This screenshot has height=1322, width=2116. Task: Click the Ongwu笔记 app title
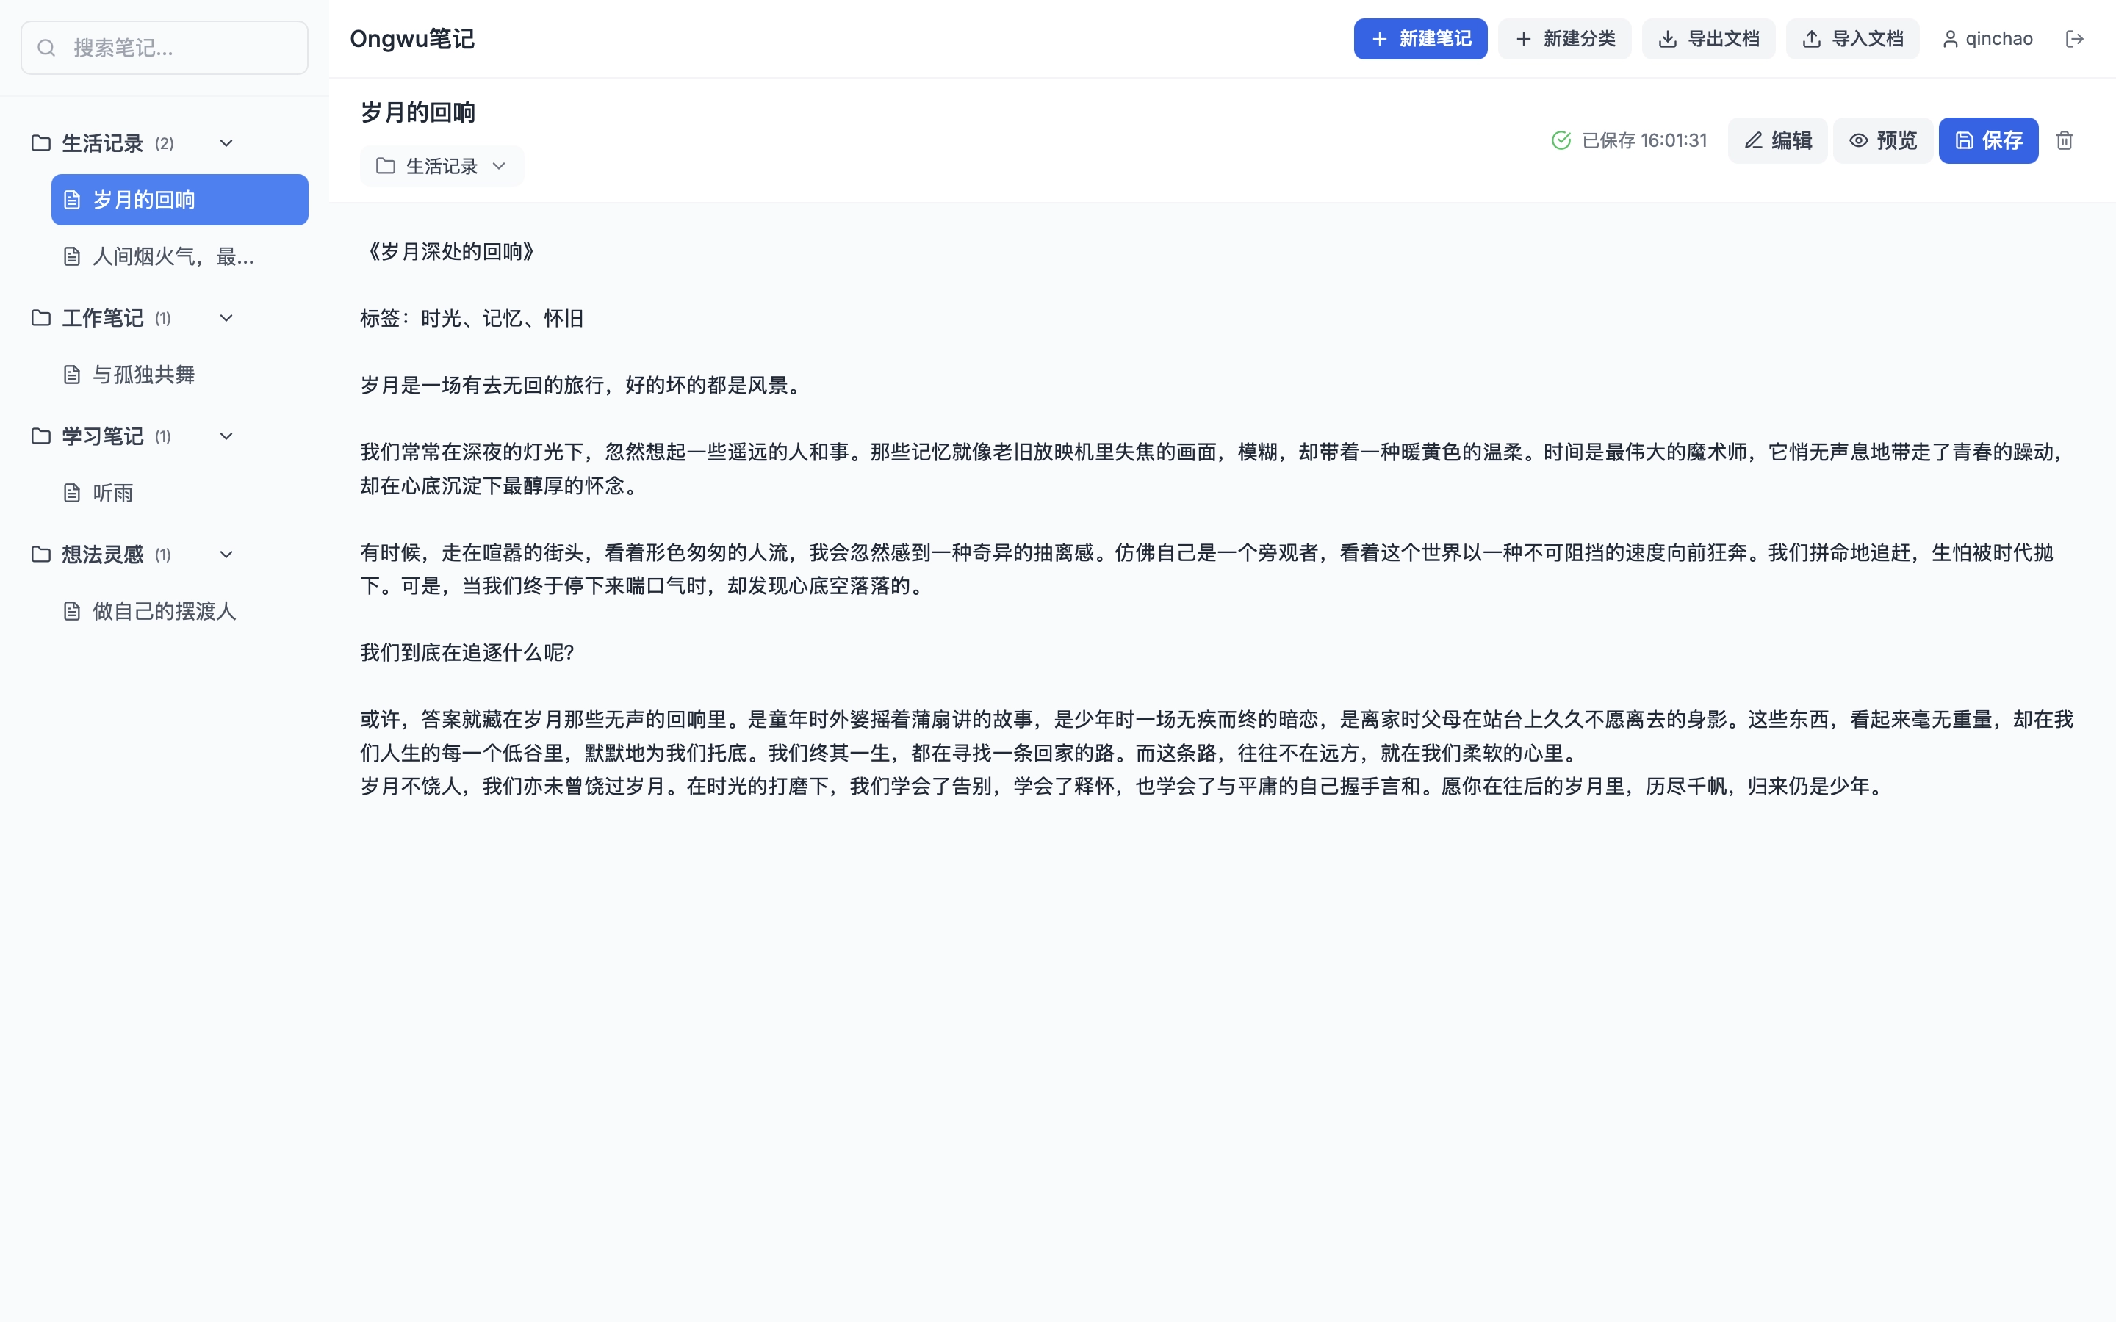coord(412,40)
